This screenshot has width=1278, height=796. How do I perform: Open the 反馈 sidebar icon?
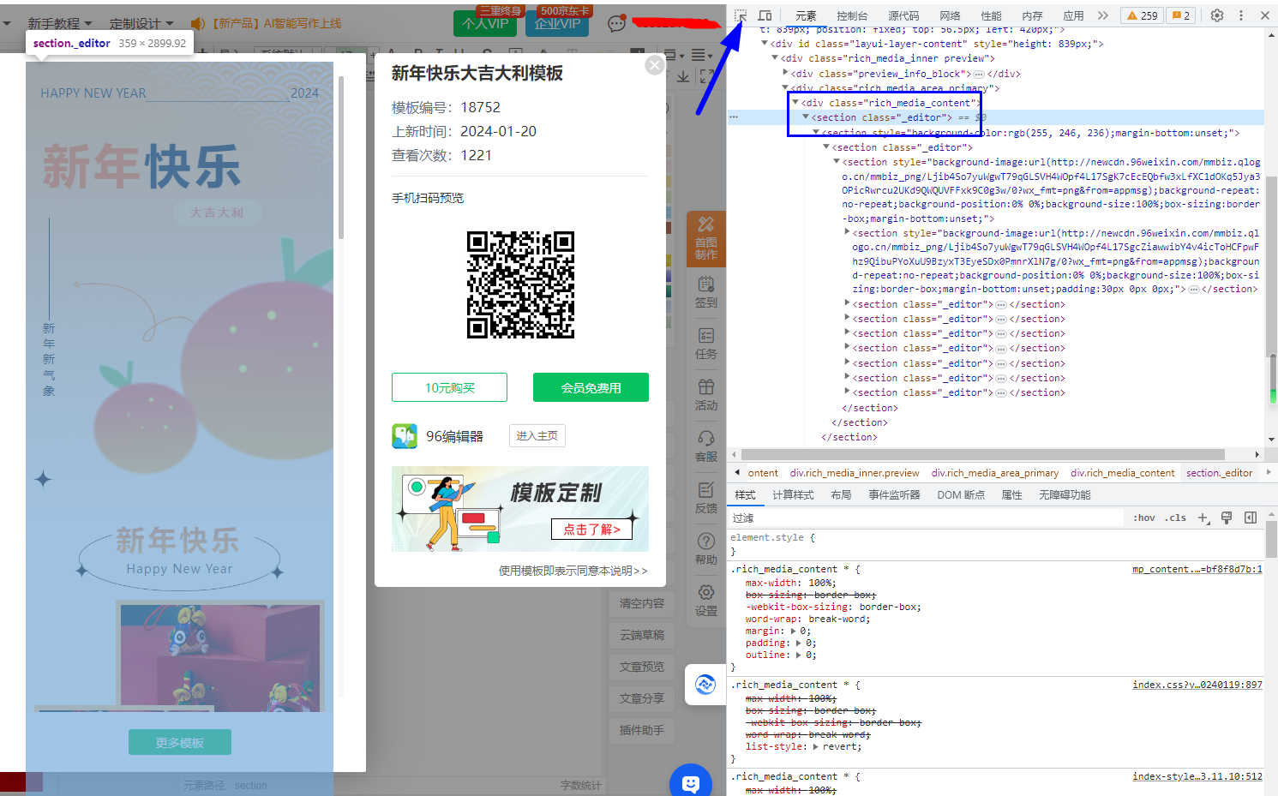pyautogui.click(x=706, y=498)
